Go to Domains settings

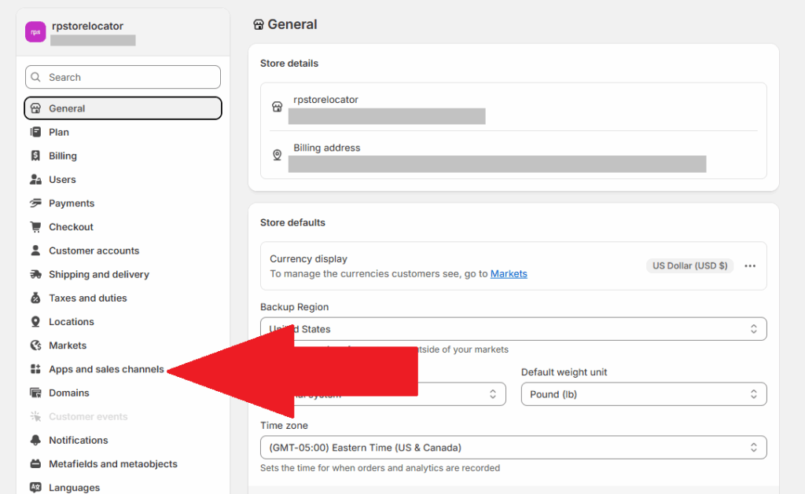[69, 393]
